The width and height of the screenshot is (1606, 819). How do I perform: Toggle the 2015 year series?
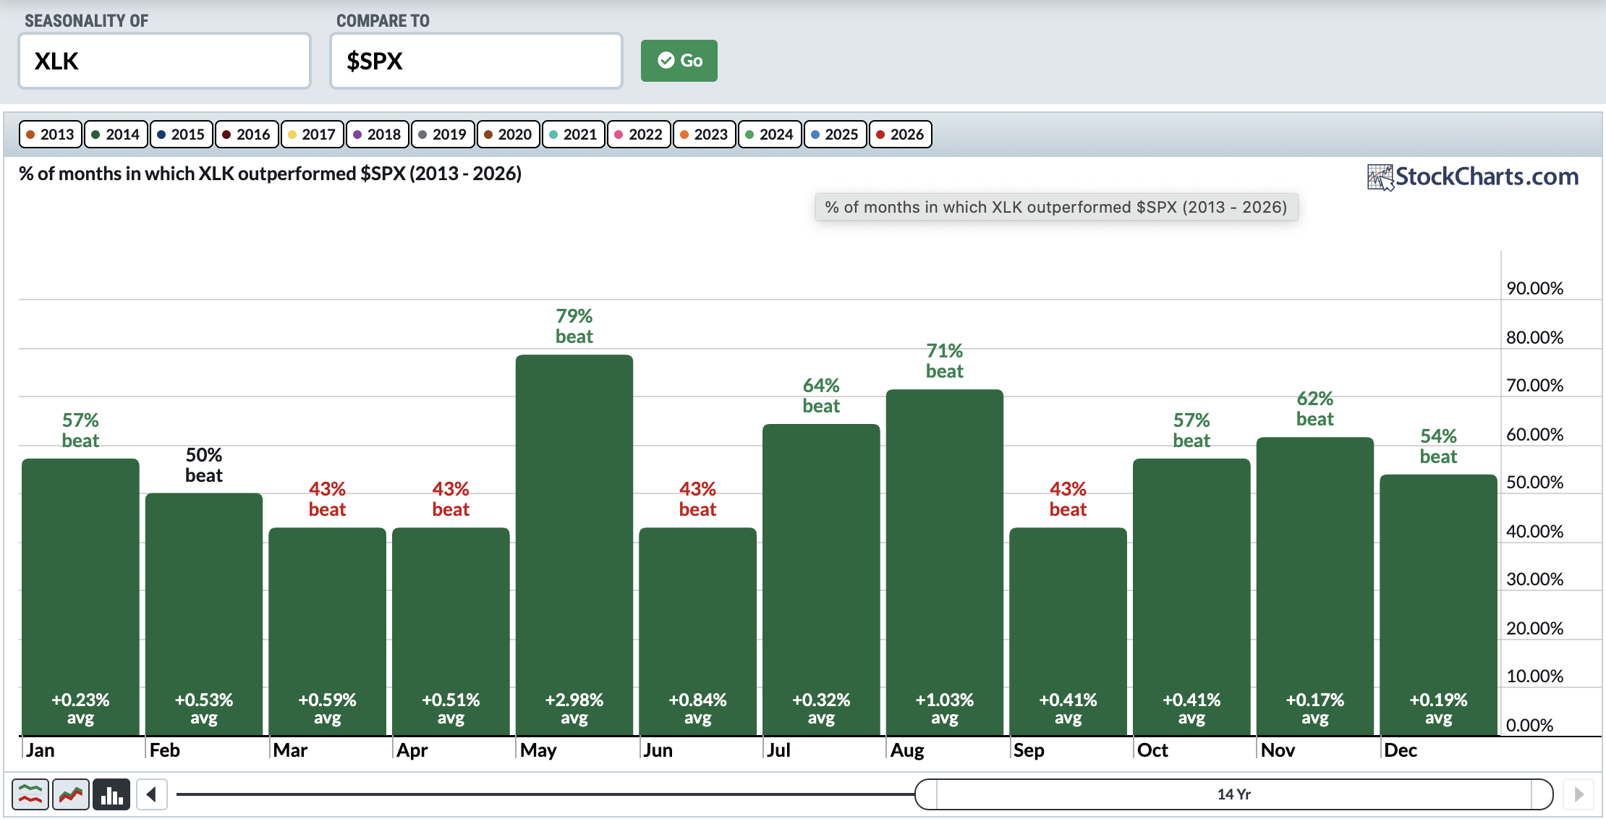[182, 135]
